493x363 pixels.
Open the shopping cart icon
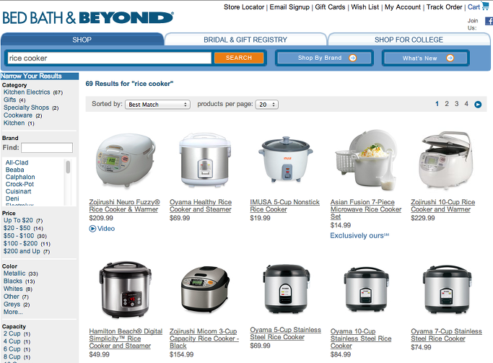click(x=486, y=6)
